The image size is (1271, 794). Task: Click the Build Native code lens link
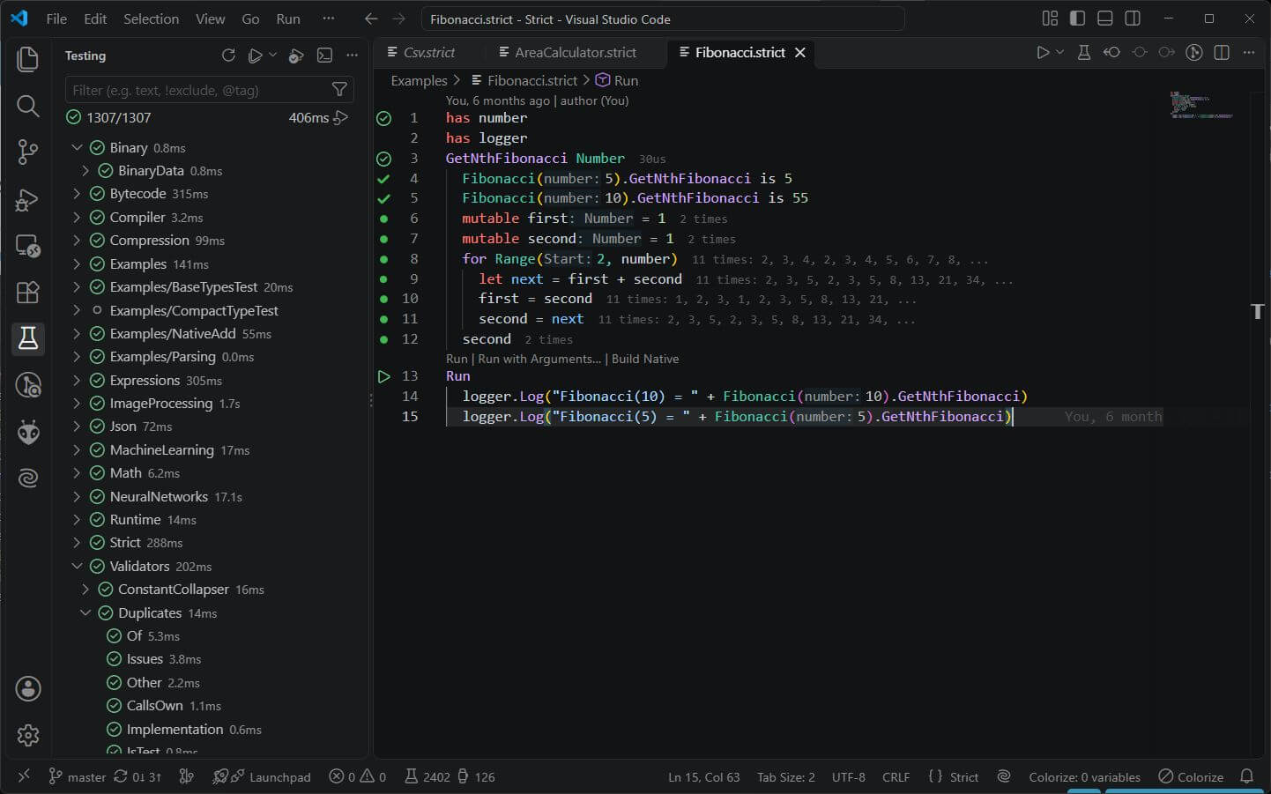645,359
